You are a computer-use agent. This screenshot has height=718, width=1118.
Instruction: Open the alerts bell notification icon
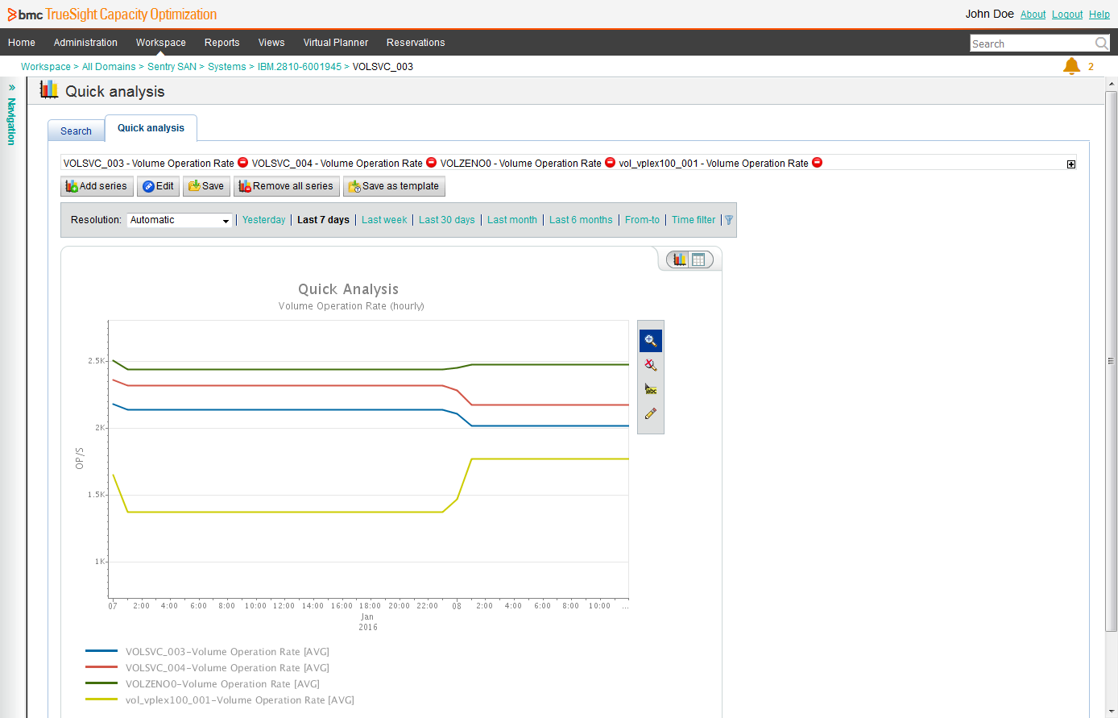(1071, 66)
